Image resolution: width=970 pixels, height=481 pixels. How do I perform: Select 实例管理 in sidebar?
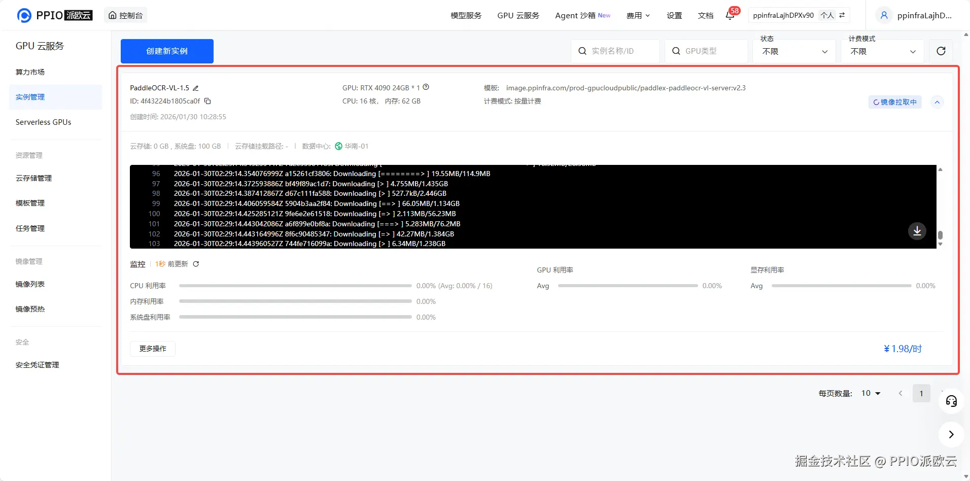coord(56,97)
